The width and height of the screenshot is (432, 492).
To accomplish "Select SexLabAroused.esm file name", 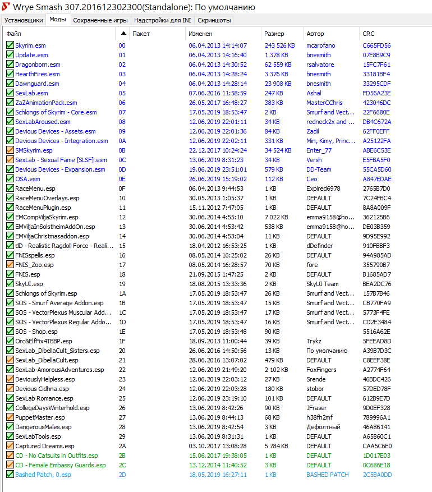I will (x=43, y=122).
